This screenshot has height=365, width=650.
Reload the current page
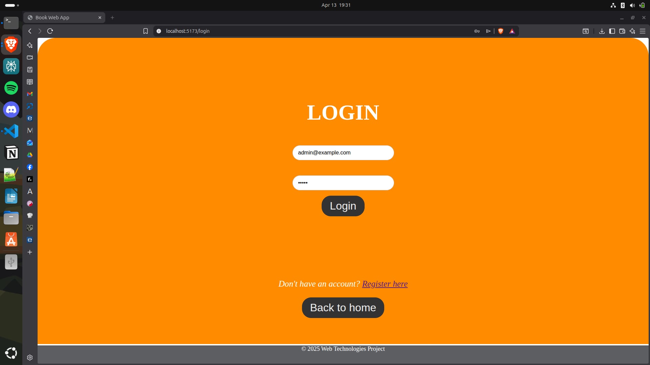point(50,31)
